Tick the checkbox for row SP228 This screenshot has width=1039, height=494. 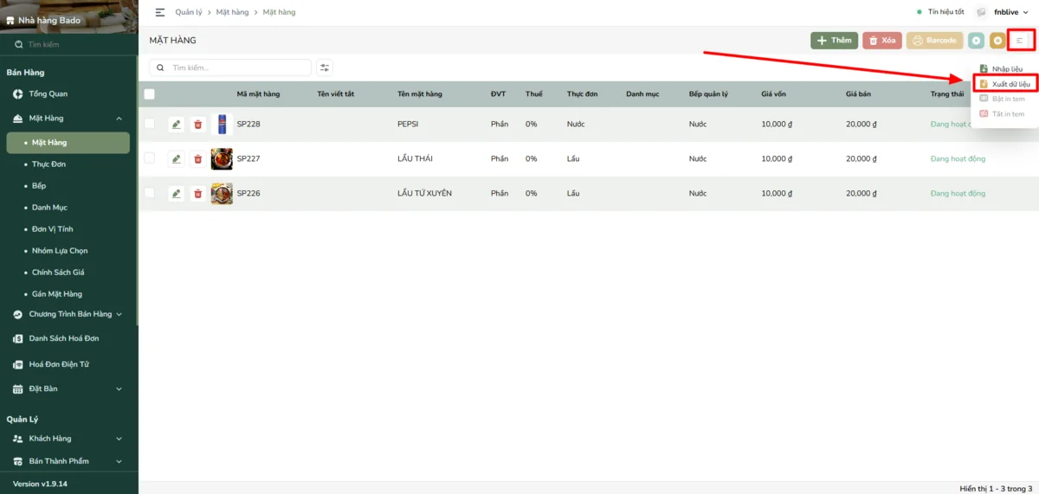tap(150, 124)
